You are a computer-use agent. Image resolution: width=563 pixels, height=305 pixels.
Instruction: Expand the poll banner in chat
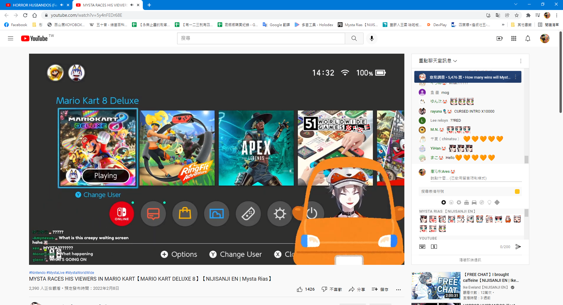pos(468,77)
